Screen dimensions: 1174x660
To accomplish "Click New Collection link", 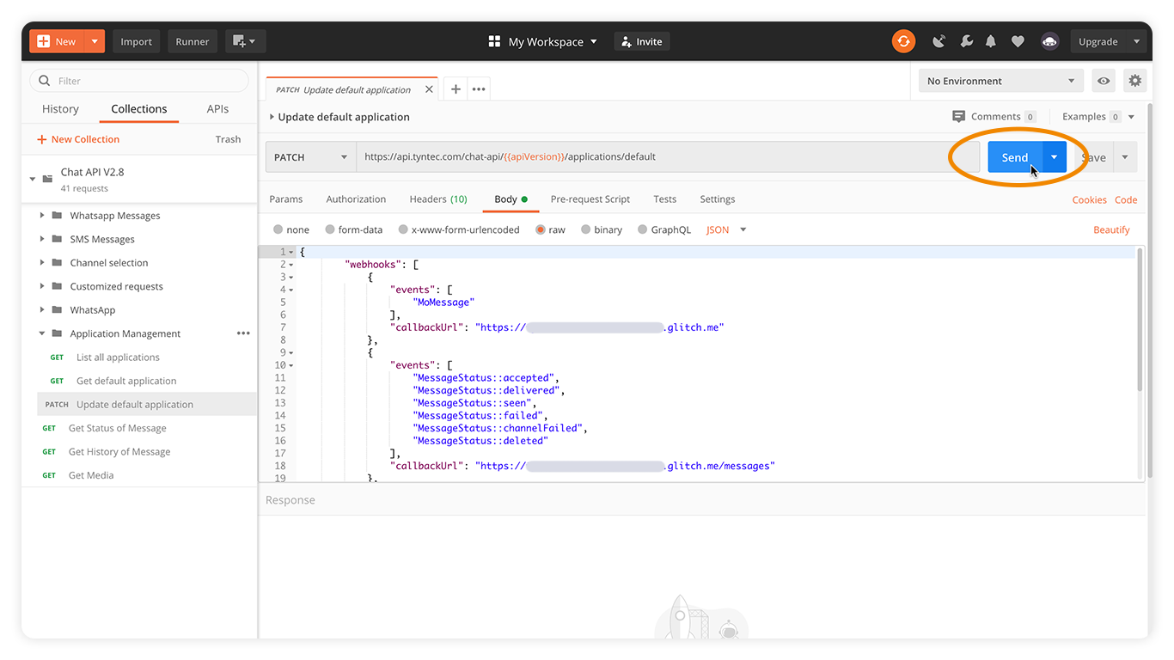I will (x=78, y=139).
